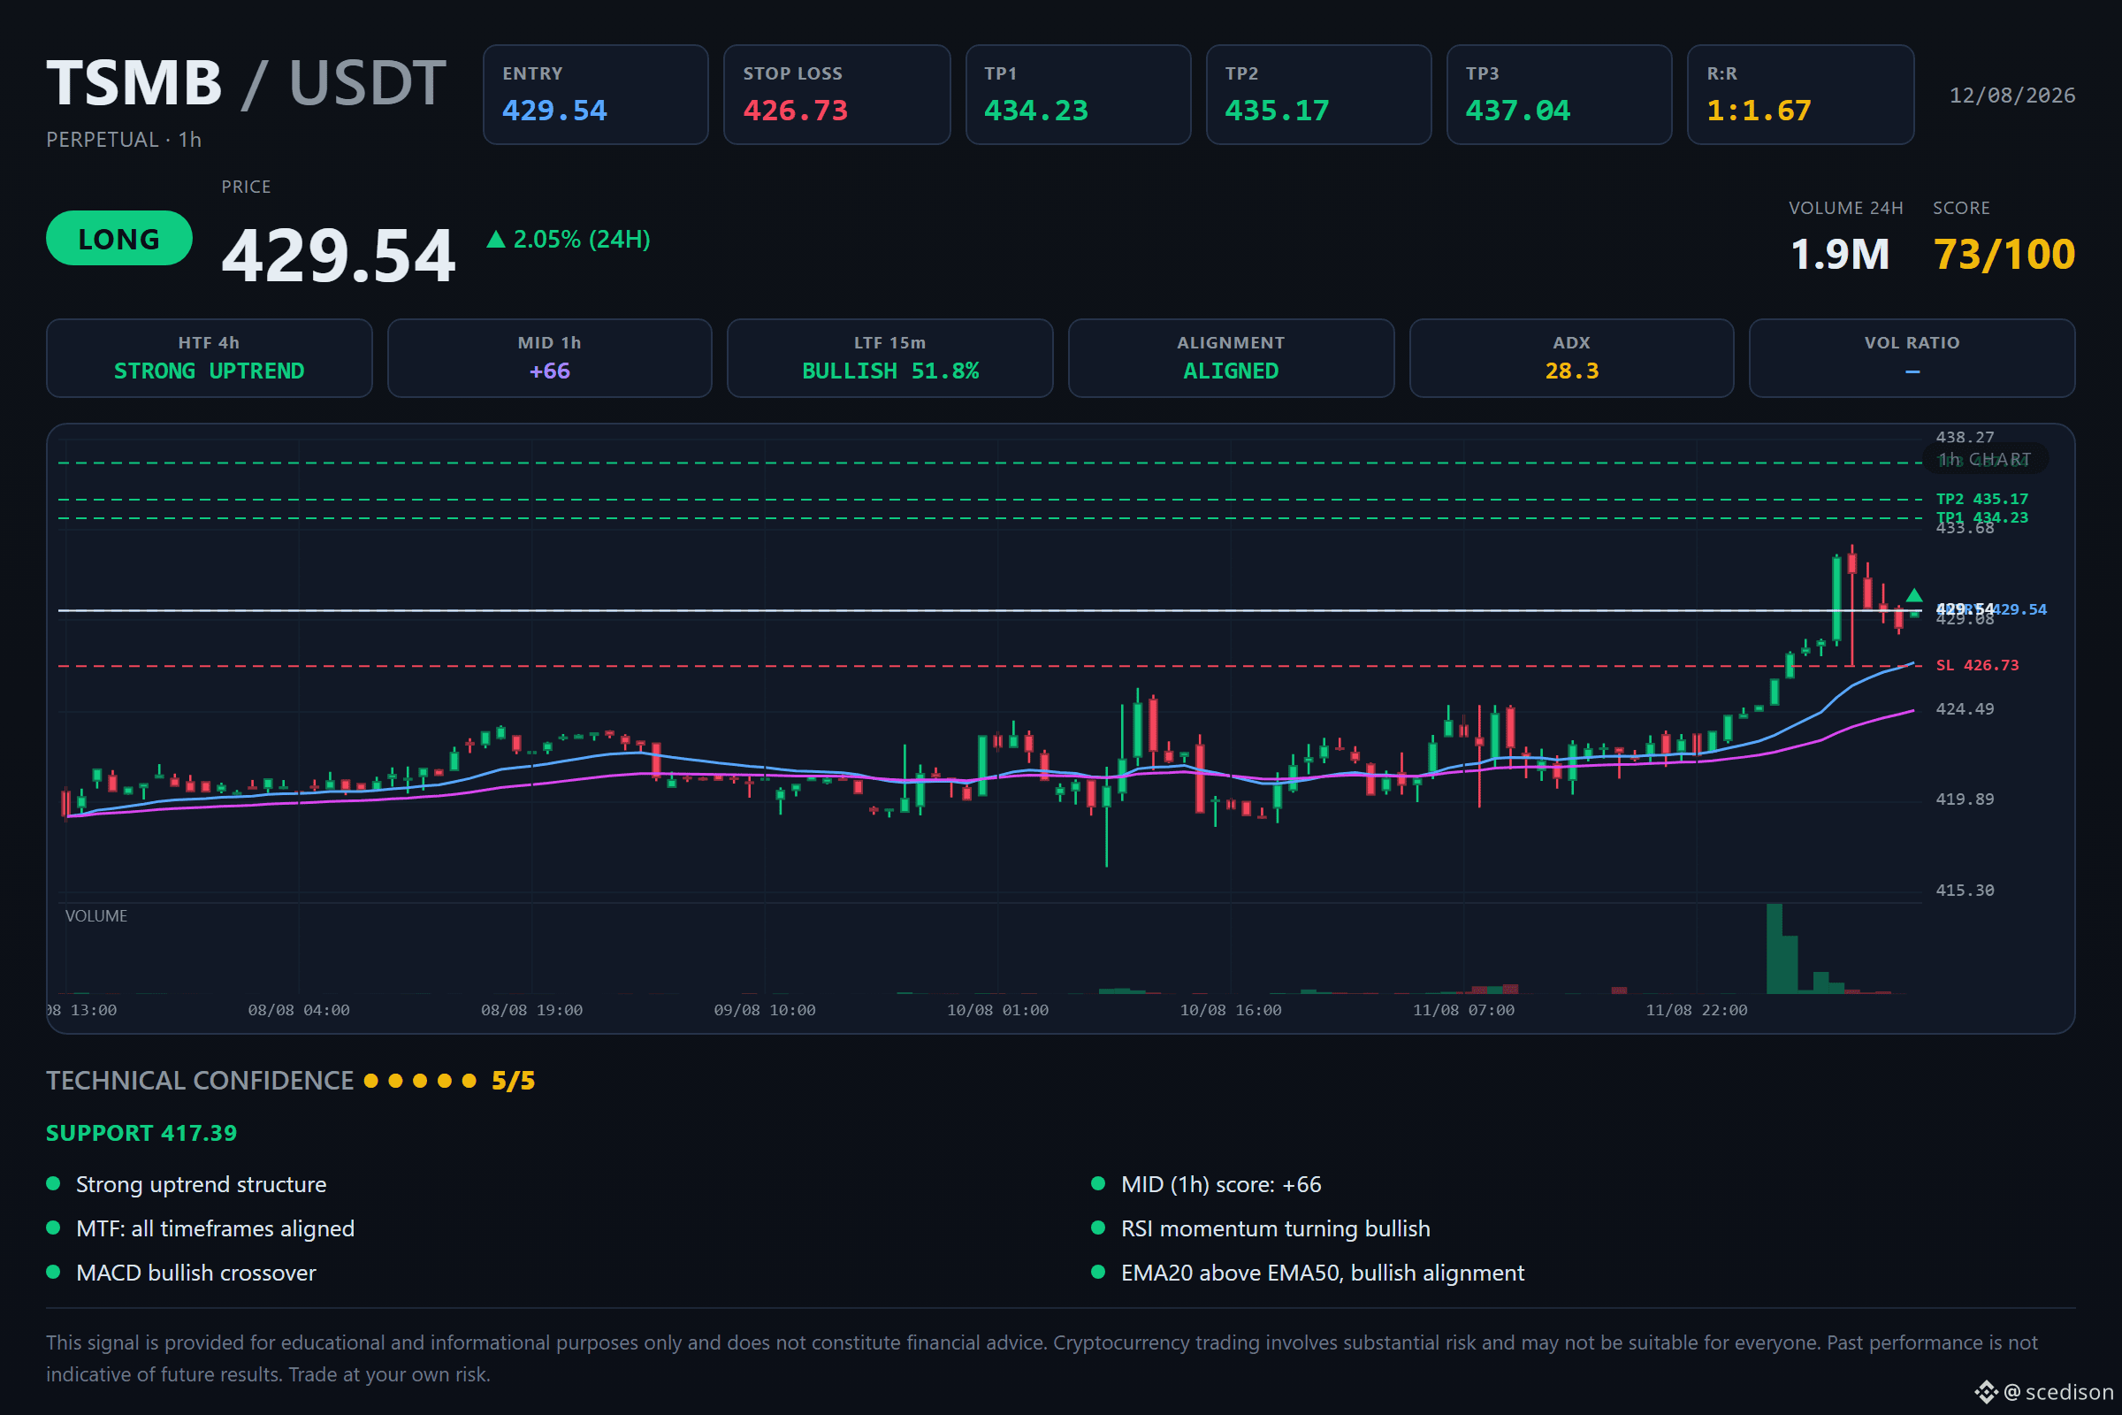Click the 'MID (1h) score: +66' bullet text
Screen dimensions: 2122x1415
pyautogui.click(x=1222, y=1185)
